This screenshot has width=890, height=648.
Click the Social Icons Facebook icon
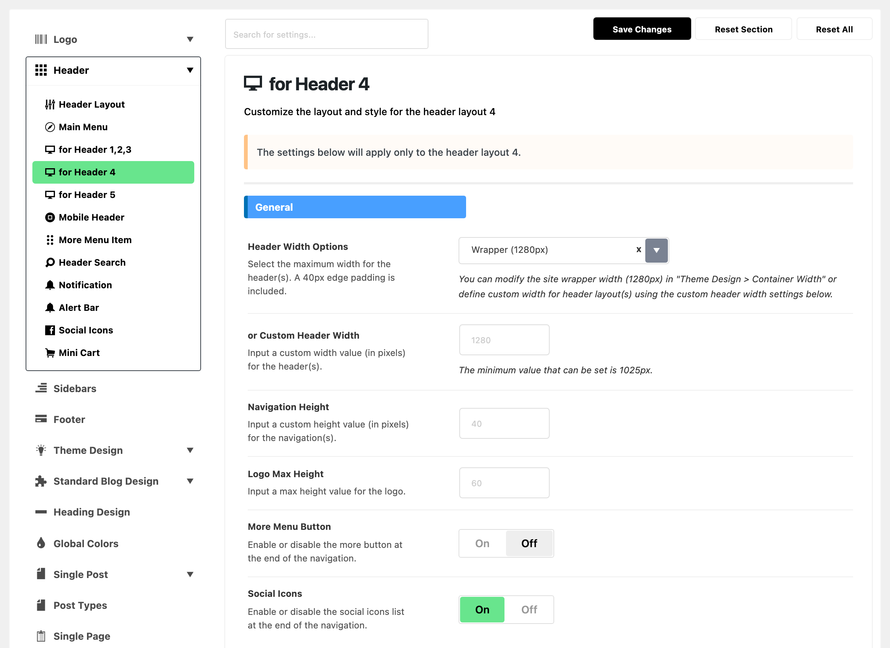pos(50,330)
